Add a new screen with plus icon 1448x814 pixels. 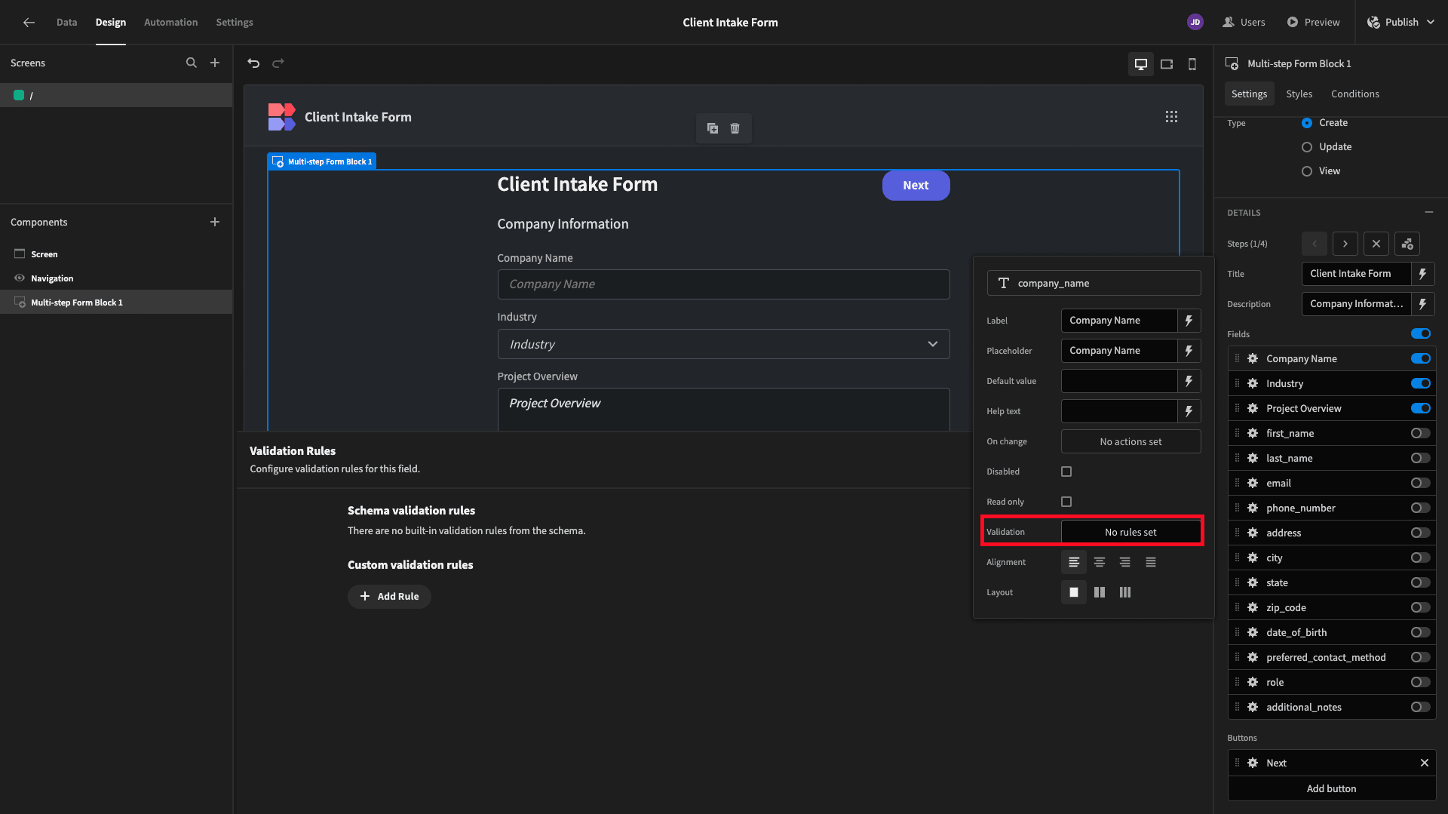pyautogui.click(x=215, y=63)
